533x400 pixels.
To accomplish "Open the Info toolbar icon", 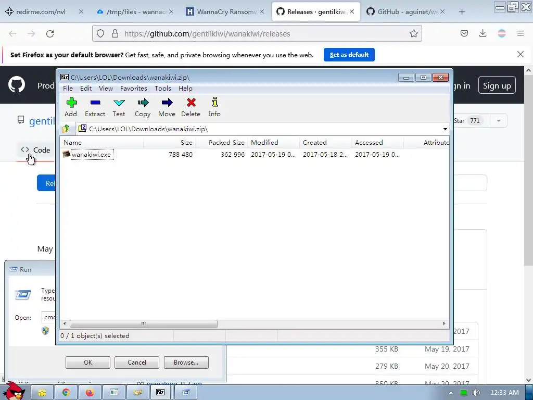I will pos(214,107).
